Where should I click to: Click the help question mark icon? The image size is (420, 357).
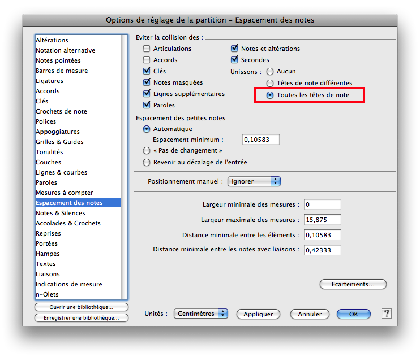[387, 314]
